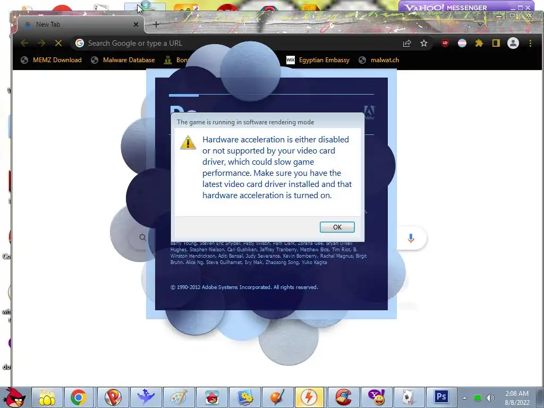Open a new Chrome tab
This screenshot has width=544, height=408.
[x=156, y=24]
